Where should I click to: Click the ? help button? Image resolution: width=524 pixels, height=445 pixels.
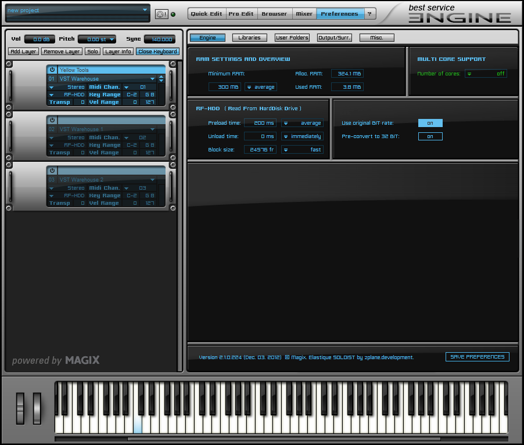369,14
